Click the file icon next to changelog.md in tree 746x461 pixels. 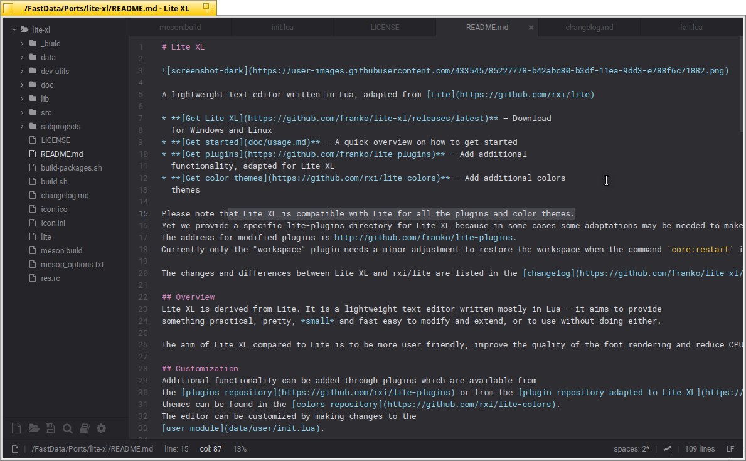33,195
